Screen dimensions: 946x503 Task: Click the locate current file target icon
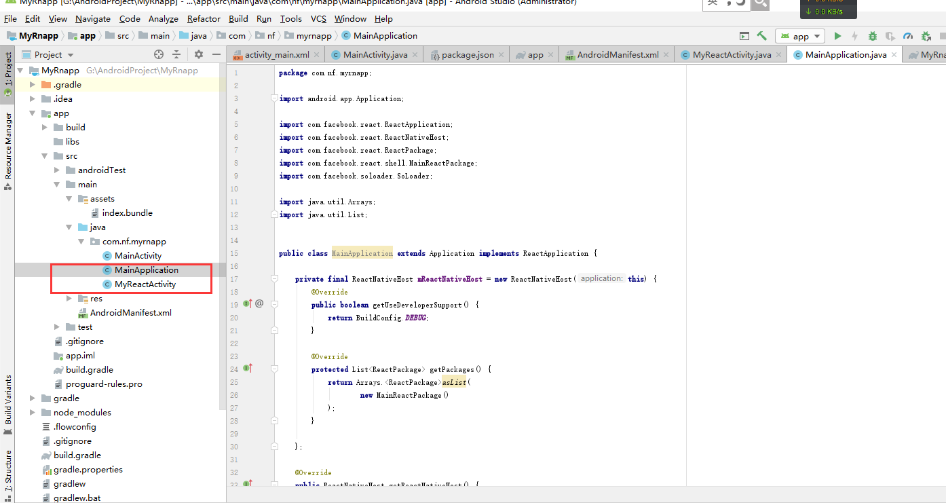(159, 54)
